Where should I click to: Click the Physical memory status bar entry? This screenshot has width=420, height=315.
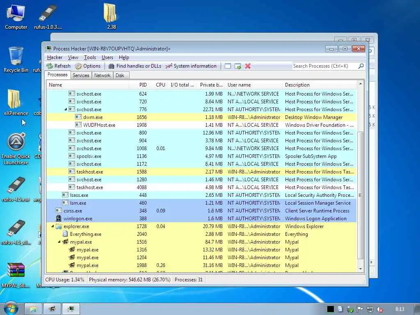[130, 280]
